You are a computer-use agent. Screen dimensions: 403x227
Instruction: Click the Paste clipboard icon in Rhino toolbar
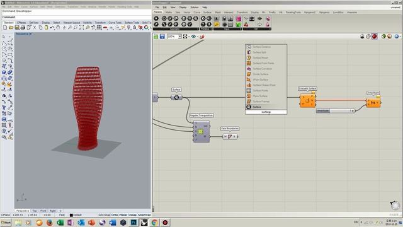coord(46,28)
